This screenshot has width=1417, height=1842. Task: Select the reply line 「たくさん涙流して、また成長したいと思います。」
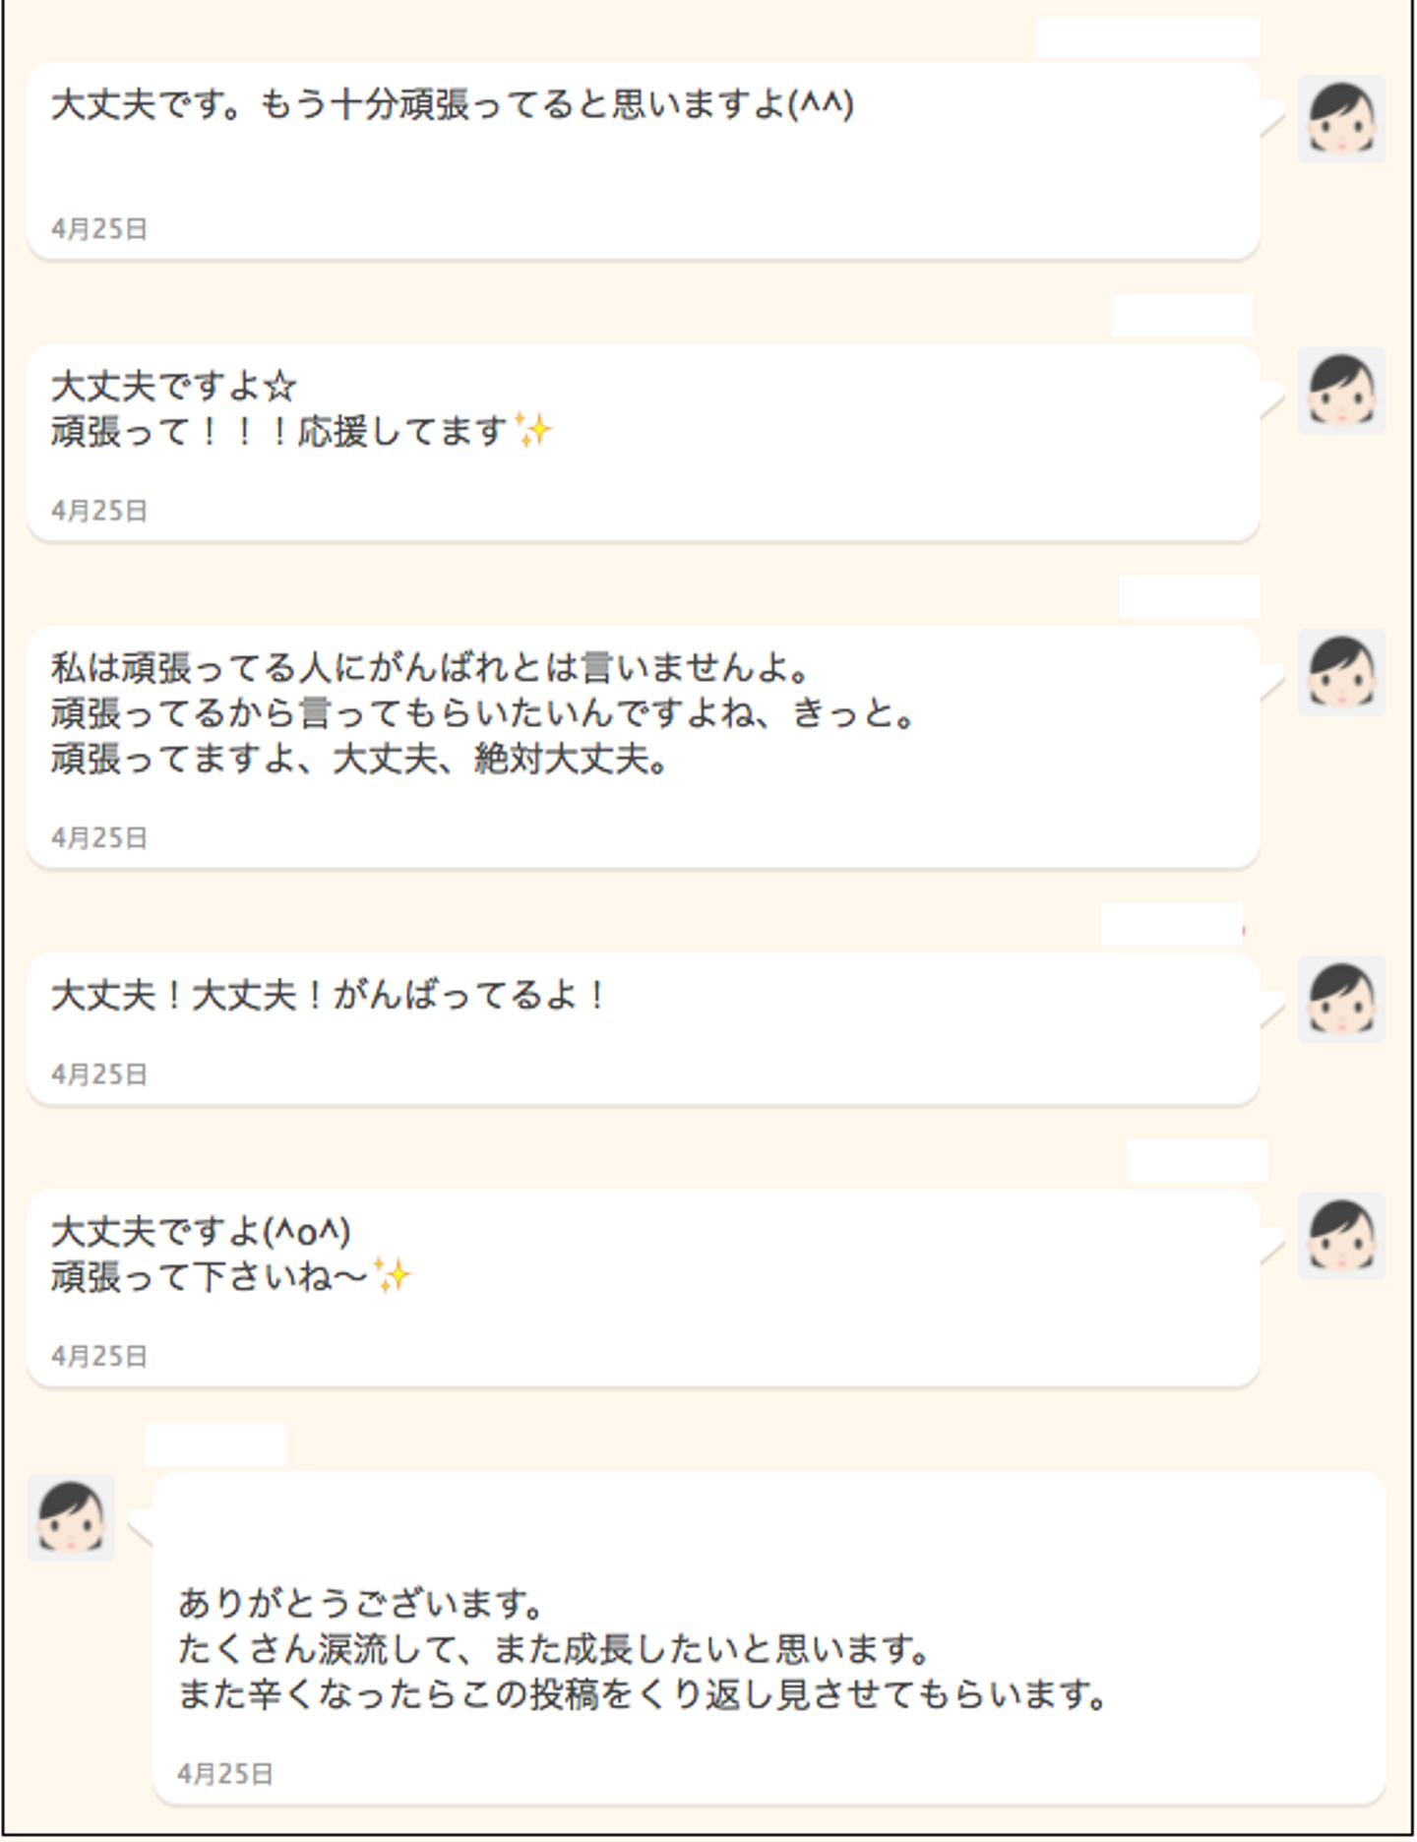tap(554, 1649)
